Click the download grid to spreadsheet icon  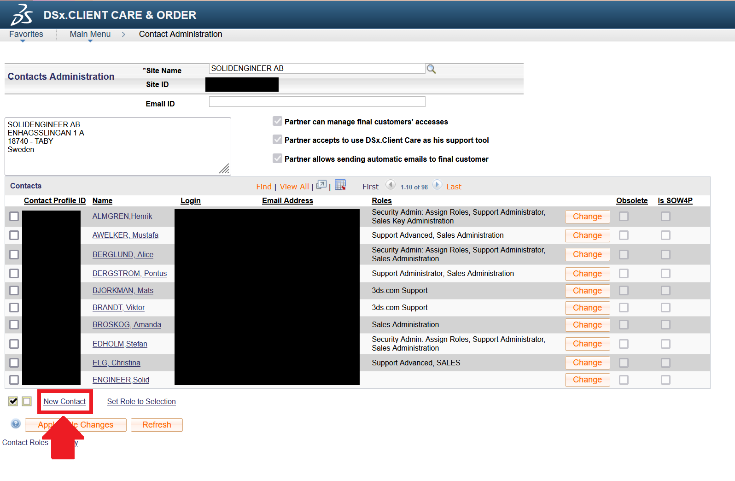340,185
